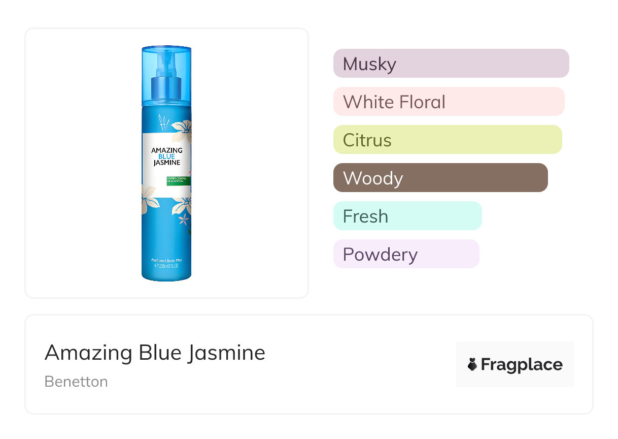The width and height of the screenshot is (618, 439).
Task: Click the Benetton brand name
Action: click(76, 382)
